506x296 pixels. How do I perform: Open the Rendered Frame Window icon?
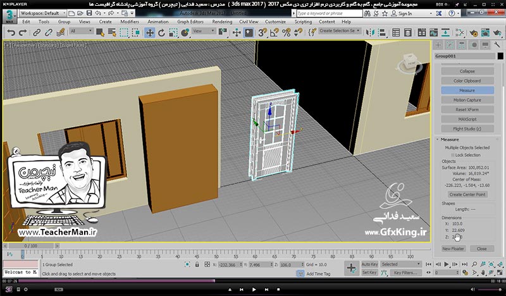485,33
